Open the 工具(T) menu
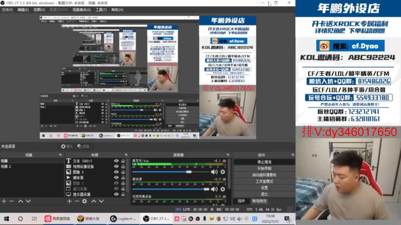401x225 pixels. tap(101, 9)
